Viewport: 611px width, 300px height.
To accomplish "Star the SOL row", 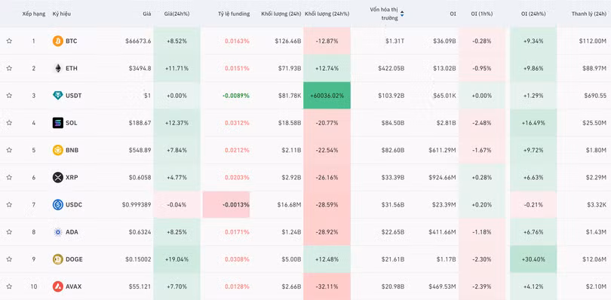I will [x=9, y=123].
